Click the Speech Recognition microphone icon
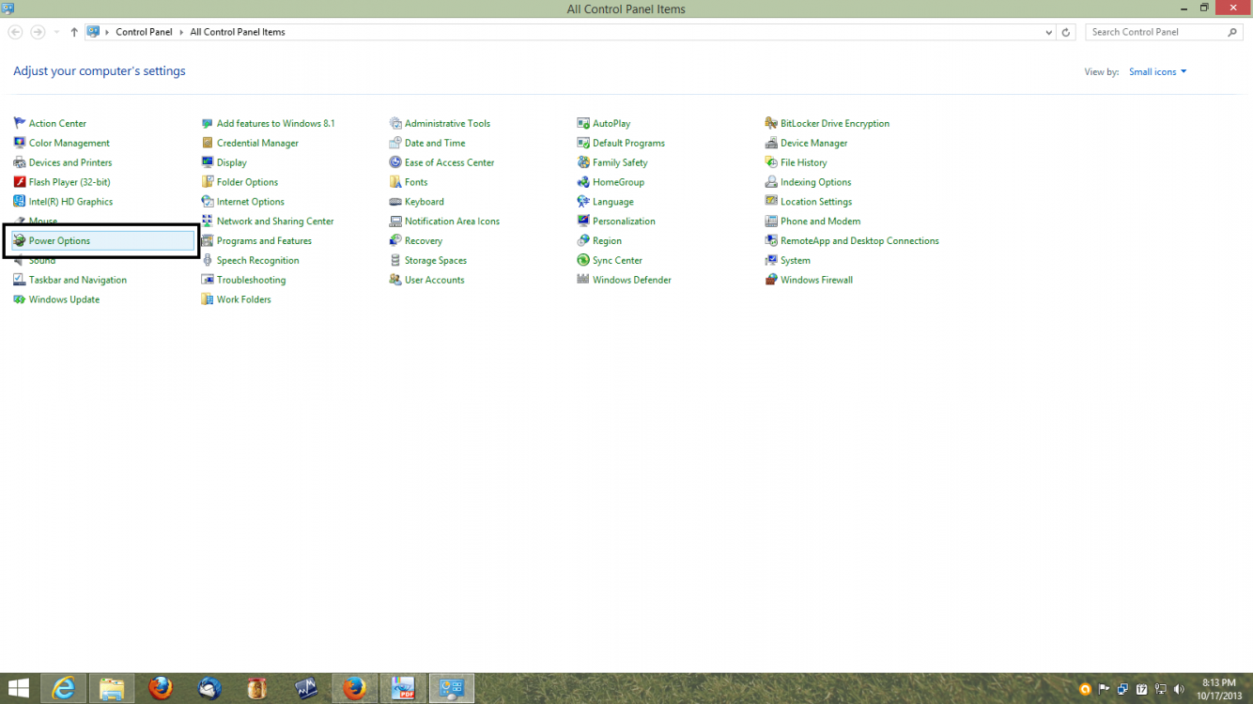This screenshot has height=704, width=1253. pyautogui.click(x=208, y=260)
